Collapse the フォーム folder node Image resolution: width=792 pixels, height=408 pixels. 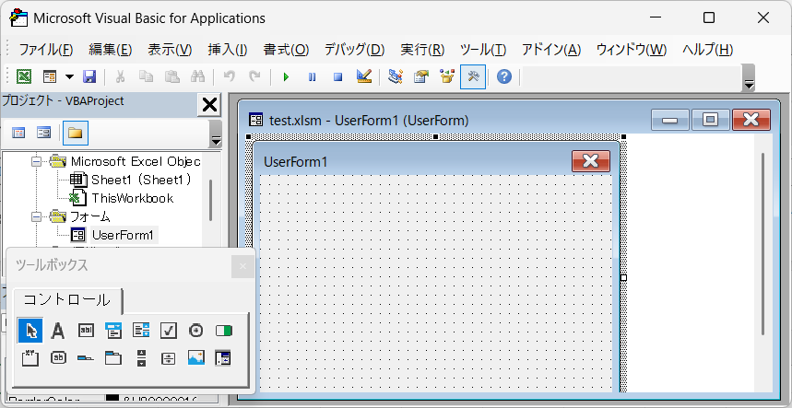point(35,216)
